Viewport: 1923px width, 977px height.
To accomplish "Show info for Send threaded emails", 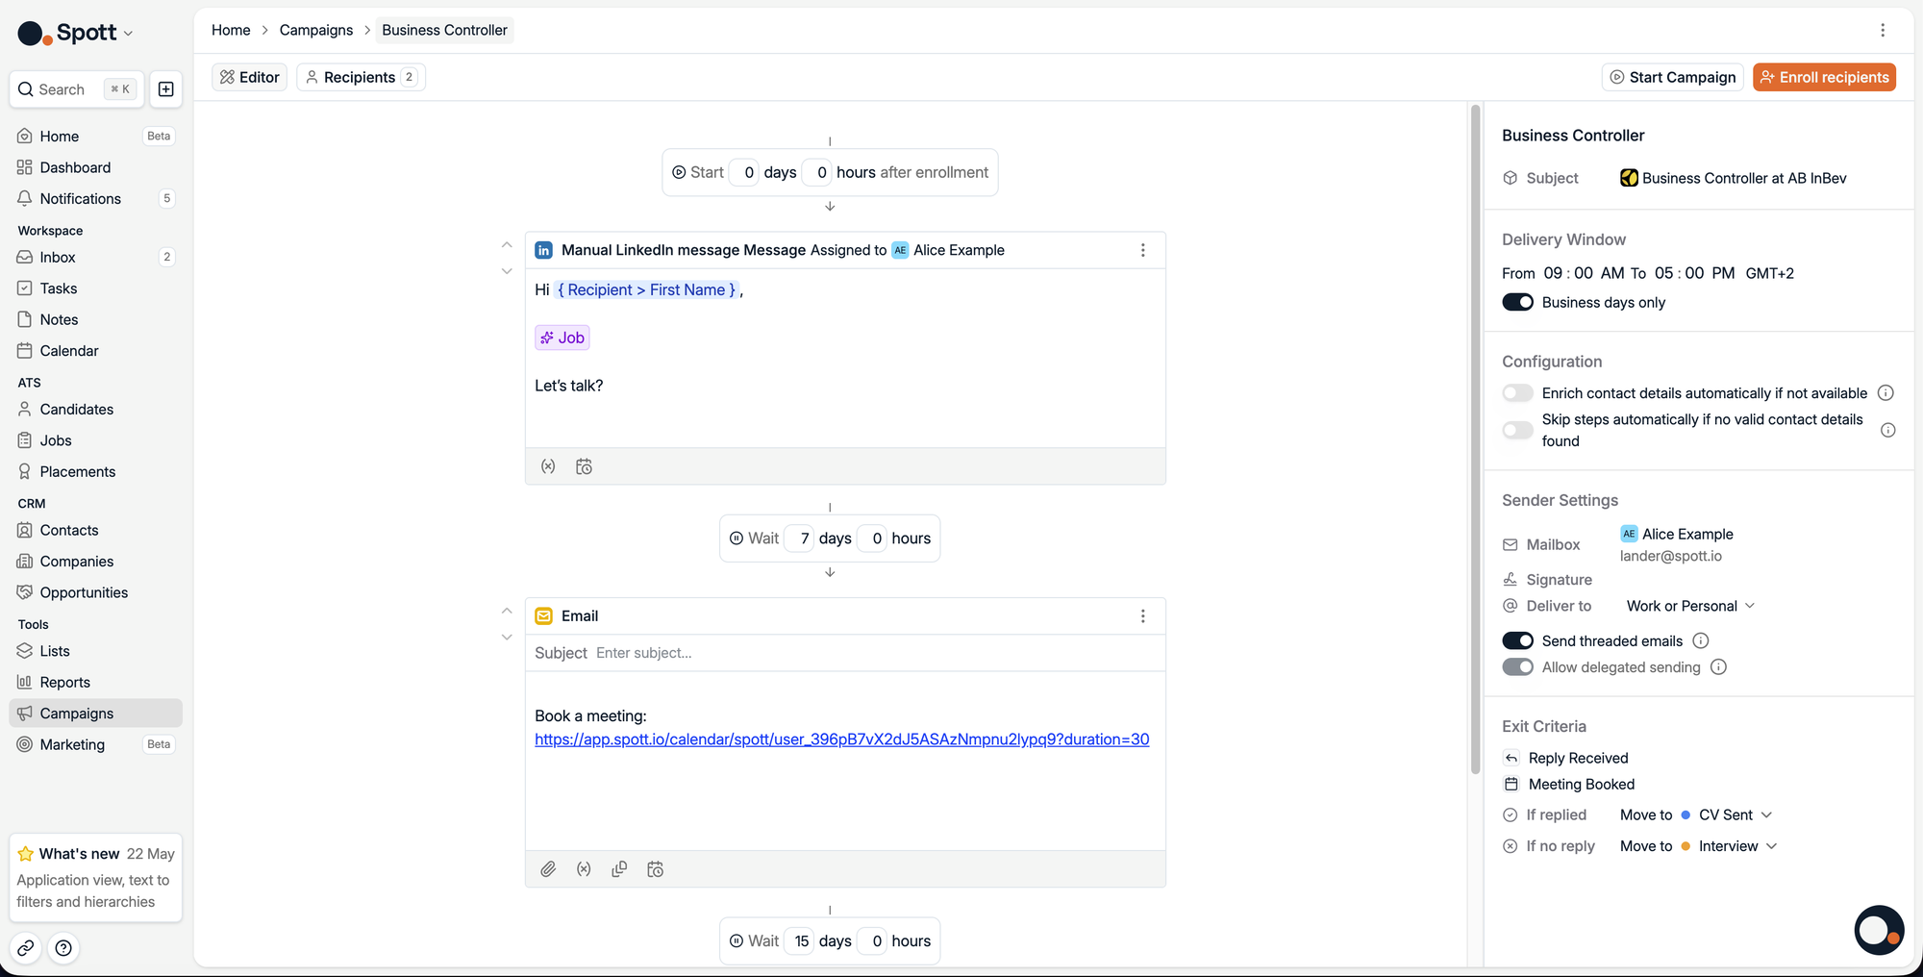I will tap(1700, 640).
